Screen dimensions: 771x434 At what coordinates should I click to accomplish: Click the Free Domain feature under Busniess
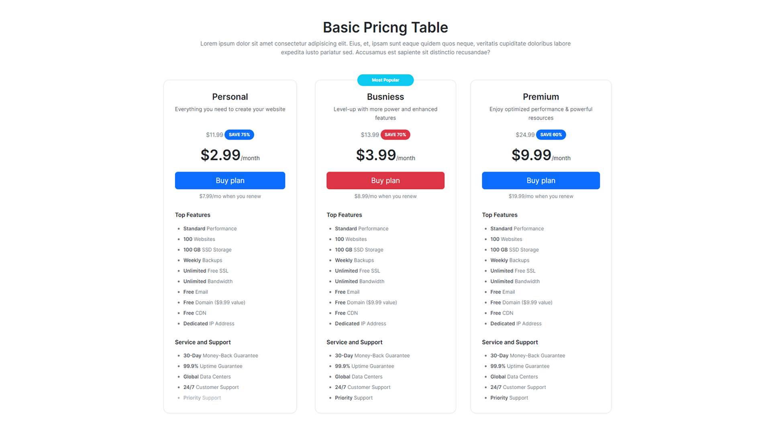(x=365, y=302)
